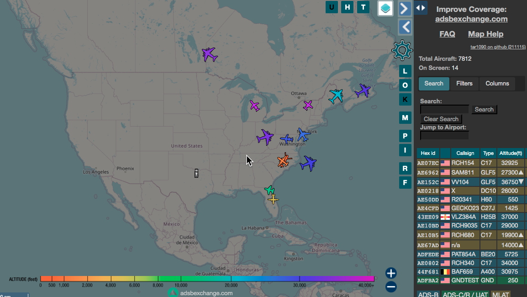Select the R20341 helicopter row
The height and width of the screenshot is (297, 527).
(x=470, y=200)
